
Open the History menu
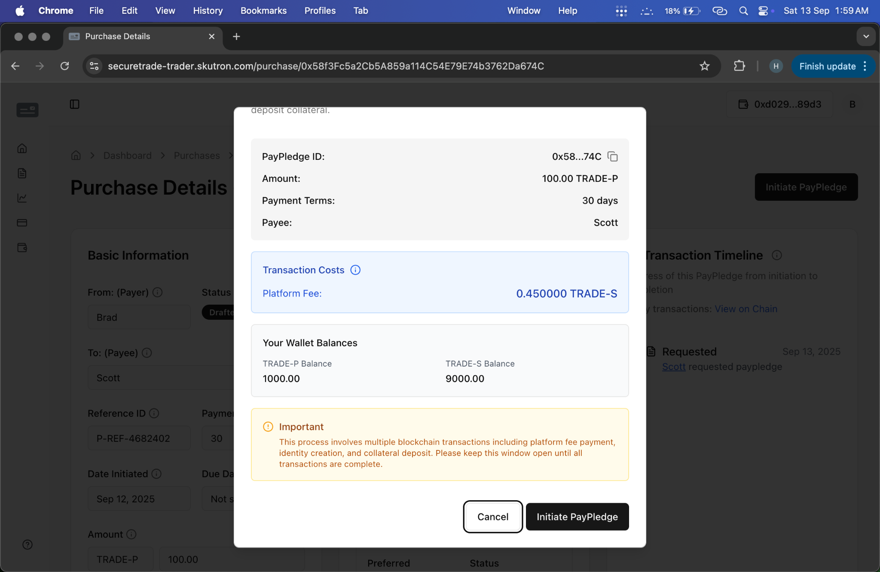(208, 11)
